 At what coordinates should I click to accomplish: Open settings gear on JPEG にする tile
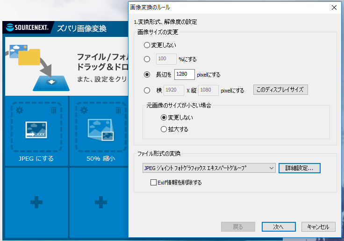point(20,110)
